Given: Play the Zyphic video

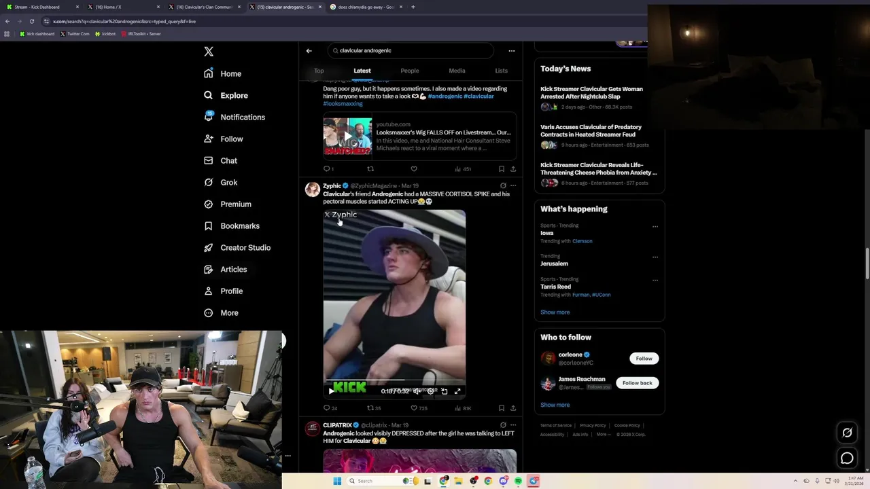Looking at the screenshot, I should (331, 391).
